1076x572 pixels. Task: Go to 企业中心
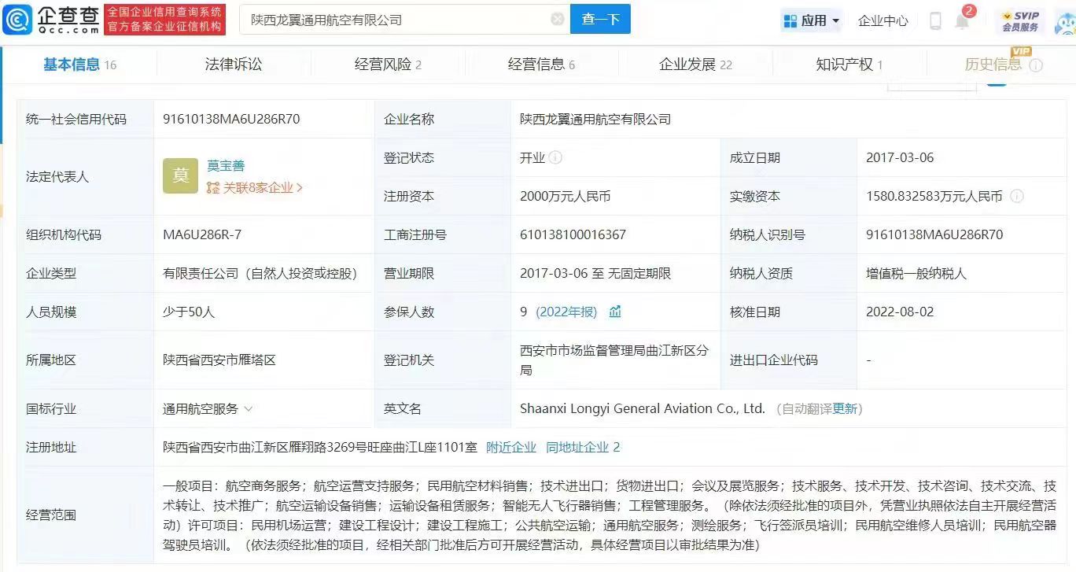pyautogui.click(x=883, y=20)
